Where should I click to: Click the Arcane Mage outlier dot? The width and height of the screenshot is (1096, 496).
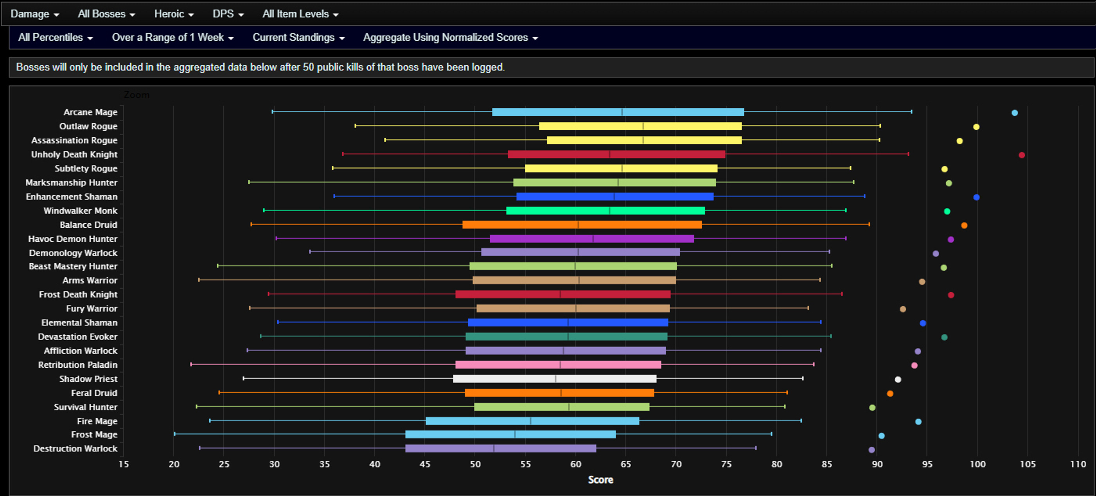(x=1014, y=113)
